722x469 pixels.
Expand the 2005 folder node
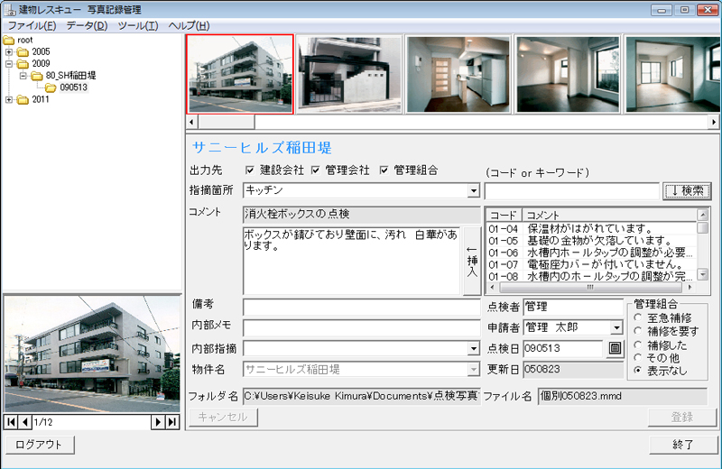[9, 52]
